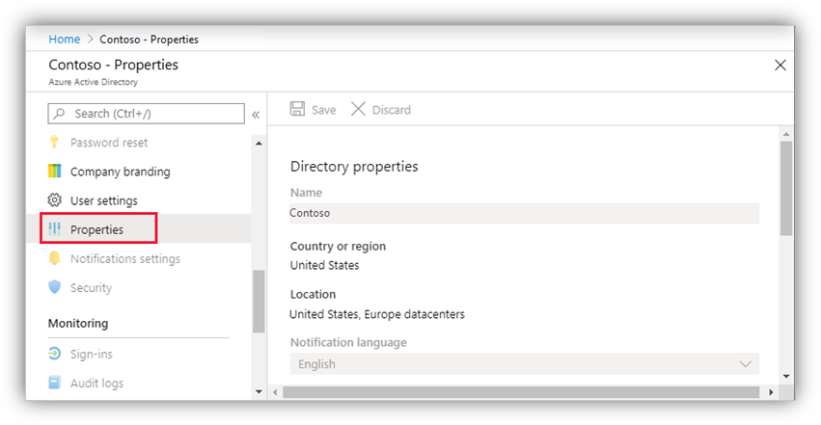
Task: Click the magnifier icon in search box
Action: [60, 114]
